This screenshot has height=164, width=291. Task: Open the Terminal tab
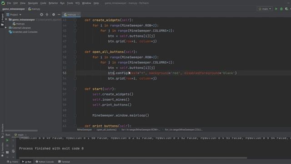click(64, 162)
